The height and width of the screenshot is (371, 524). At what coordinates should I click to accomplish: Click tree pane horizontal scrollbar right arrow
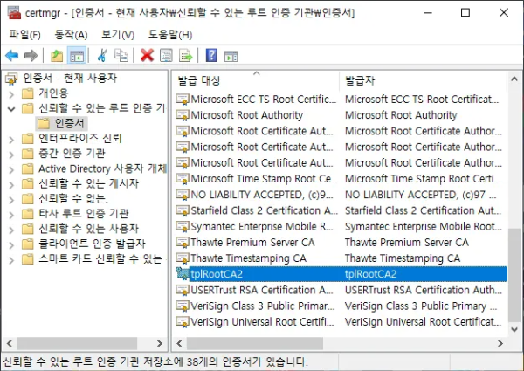160,343
